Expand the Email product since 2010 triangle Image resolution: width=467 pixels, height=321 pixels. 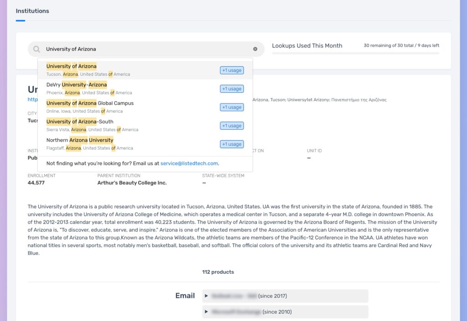206,312
